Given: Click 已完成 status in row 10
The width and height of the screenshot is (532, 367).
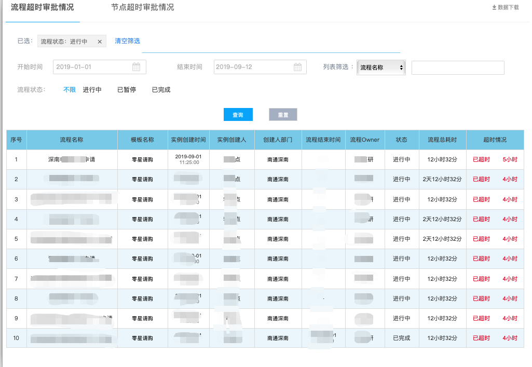Looking at the screenshot, I should [401, 338].
